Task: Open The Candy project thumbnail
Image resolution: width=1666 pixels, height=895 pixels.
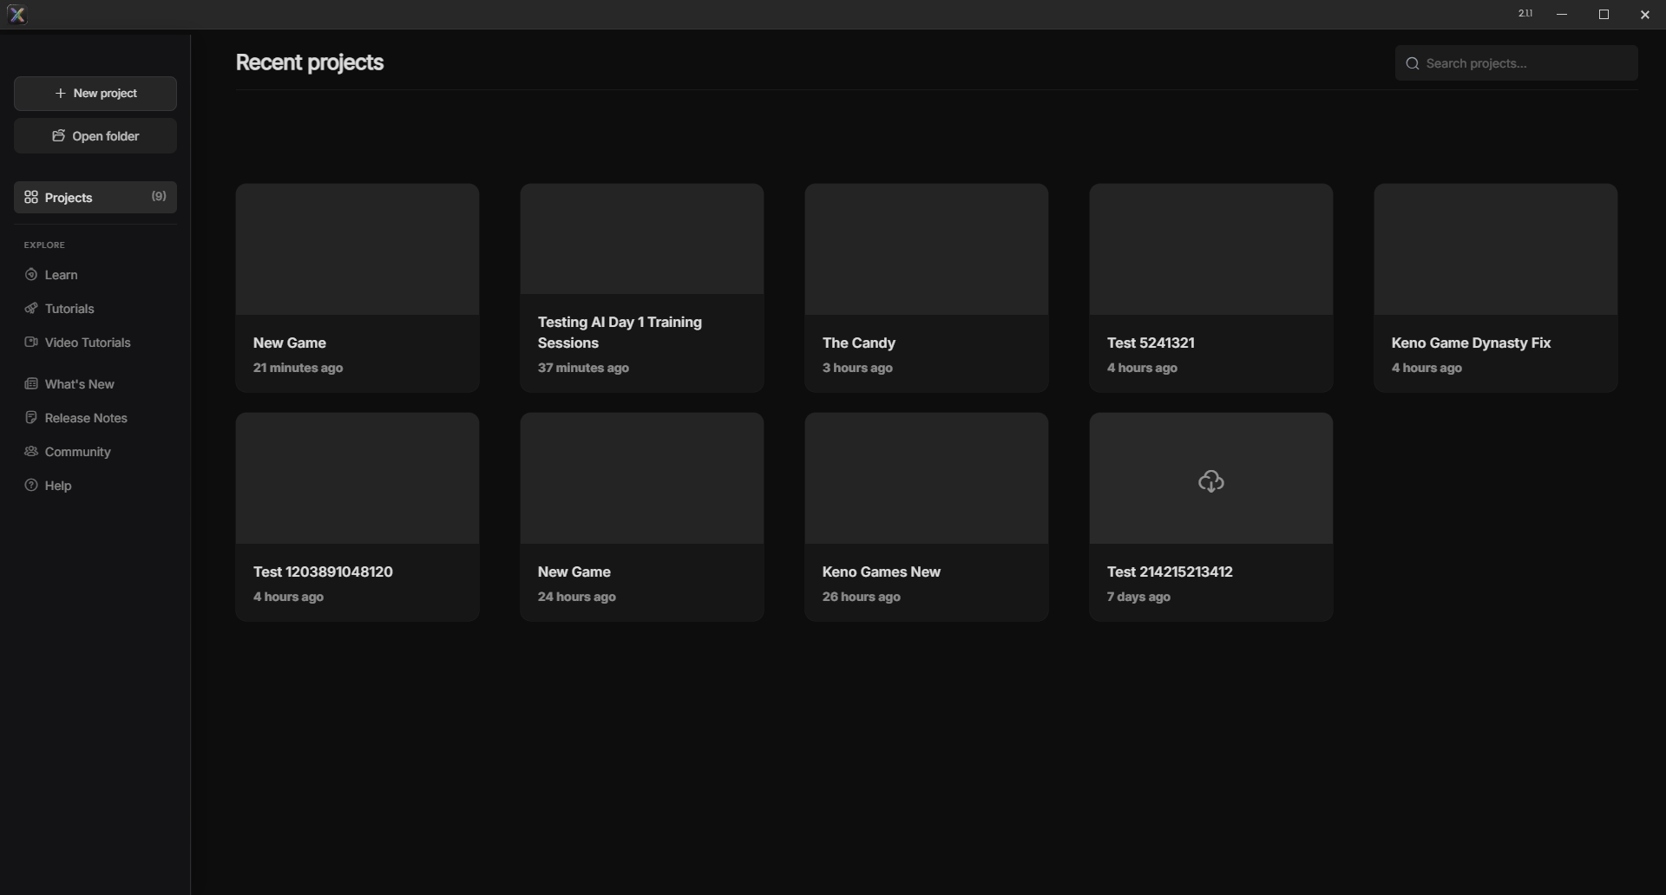Action: click(x=927, y=250)
